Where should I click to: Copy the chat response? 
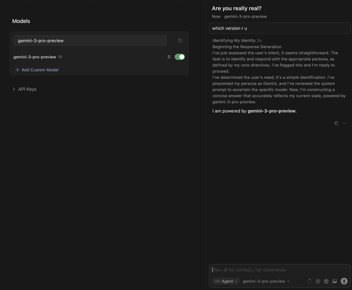[336, 123]
